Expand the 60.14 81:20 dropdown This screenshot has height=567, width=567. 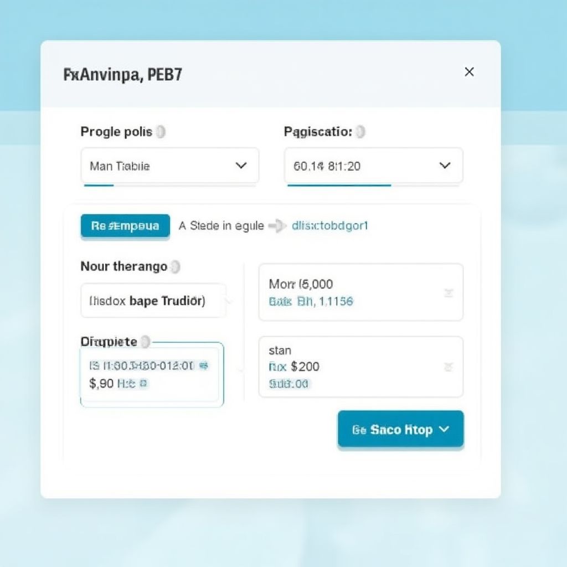pyautogui.click(x=444, y=166)
